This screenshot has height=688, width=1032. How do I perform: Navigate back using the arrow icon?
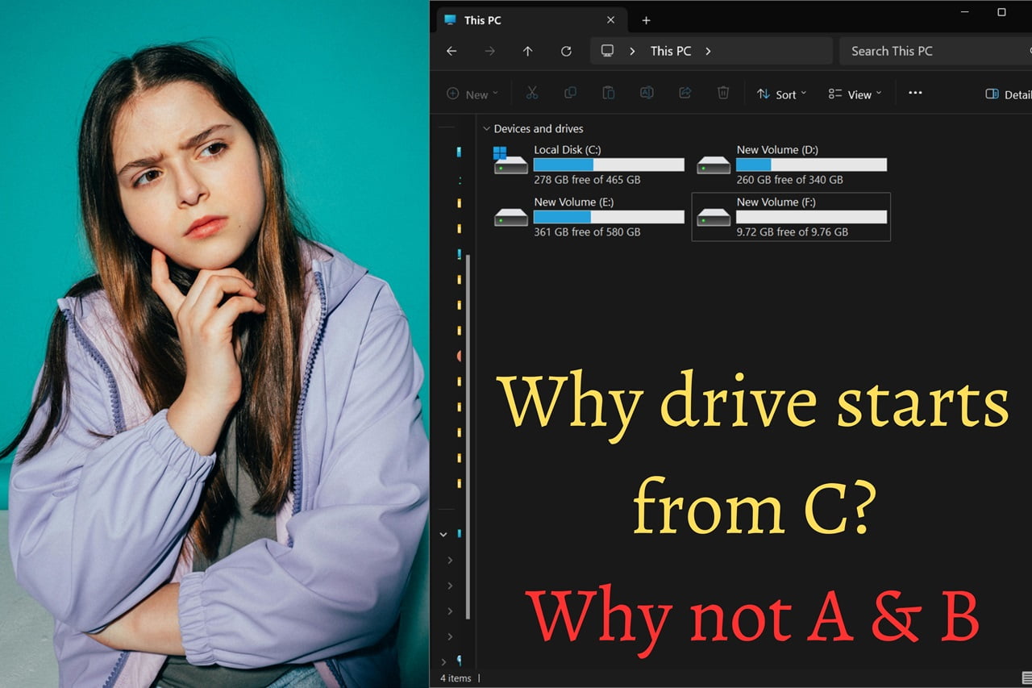point(451,51)
